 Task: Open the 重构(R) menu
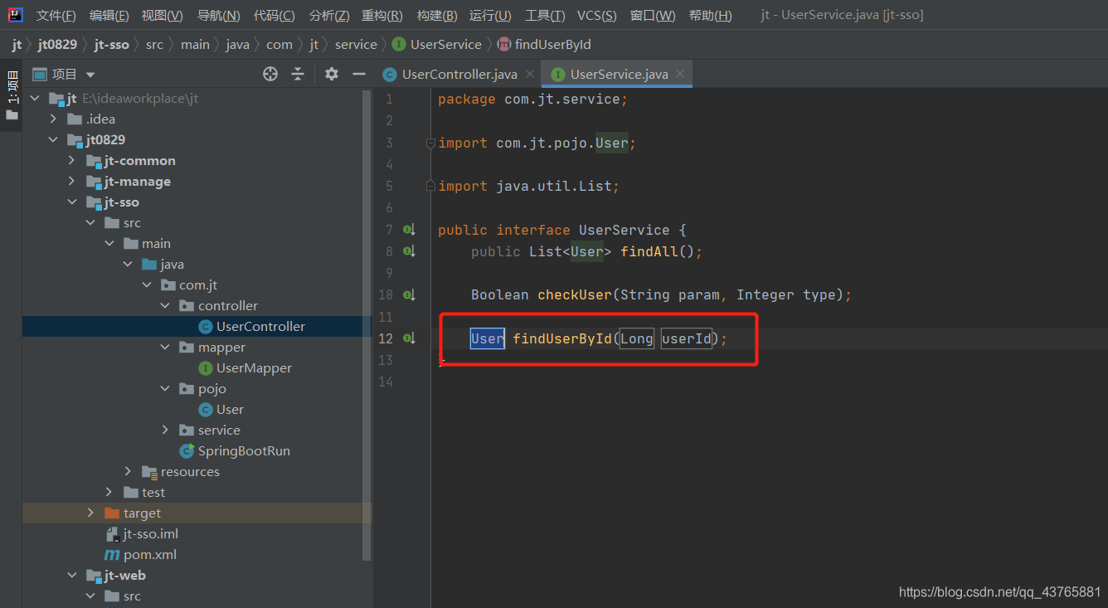(x=382, y=16)
